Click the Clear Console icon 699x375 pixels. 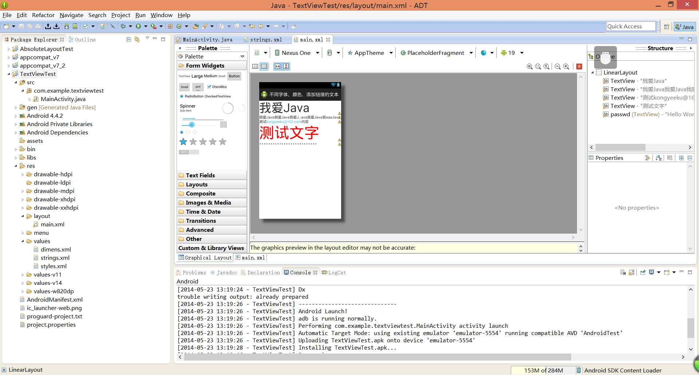coord(623,272)
